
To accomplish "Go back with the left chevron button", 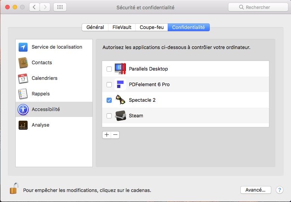I will pyautogui.click(x=34, y=7).
